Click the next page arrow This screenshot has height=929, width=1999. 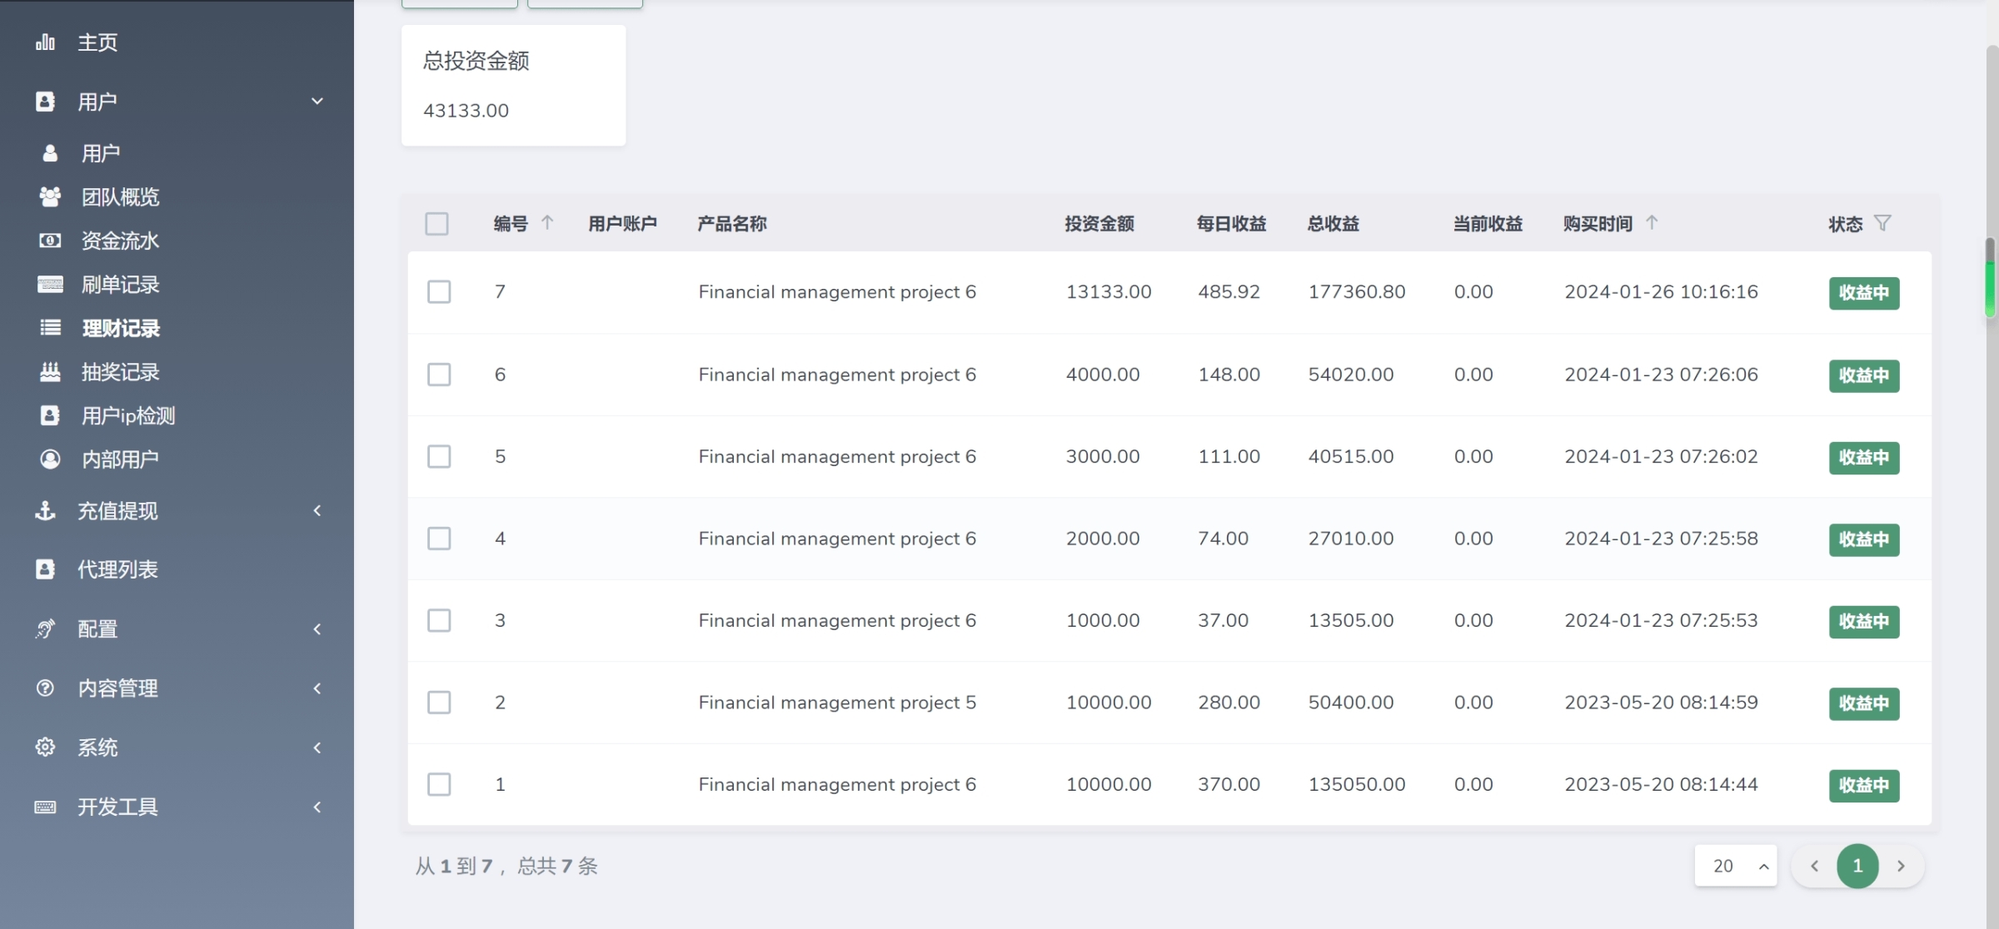point(1901,866)
